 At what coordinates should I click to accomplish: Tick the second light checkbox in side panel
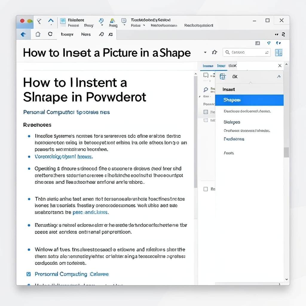206,120
